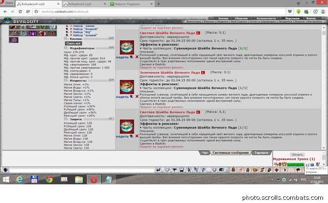Click надеть link for Золоченая Шайба
Image resolution: width=328 pixels, height=203 pixels.
tap(122, 97)
